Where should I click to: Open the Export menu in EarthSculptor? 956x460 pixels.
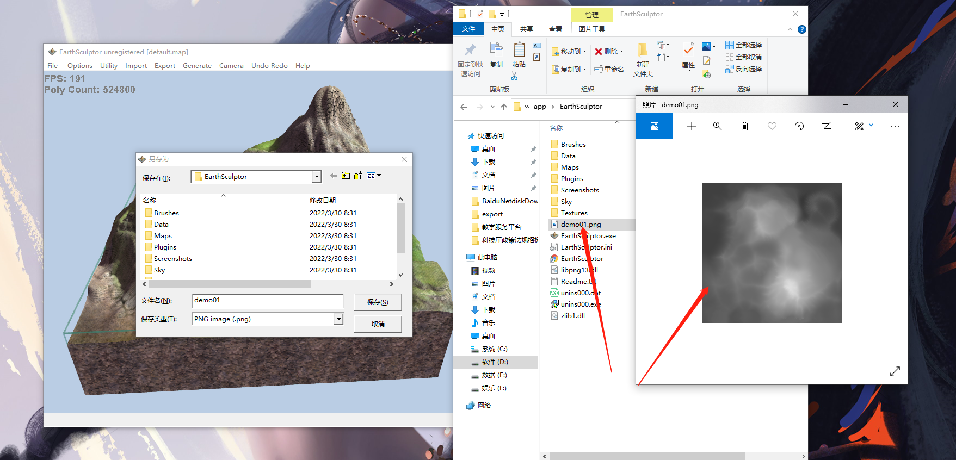pyautogui.click(x=165, y=65)
